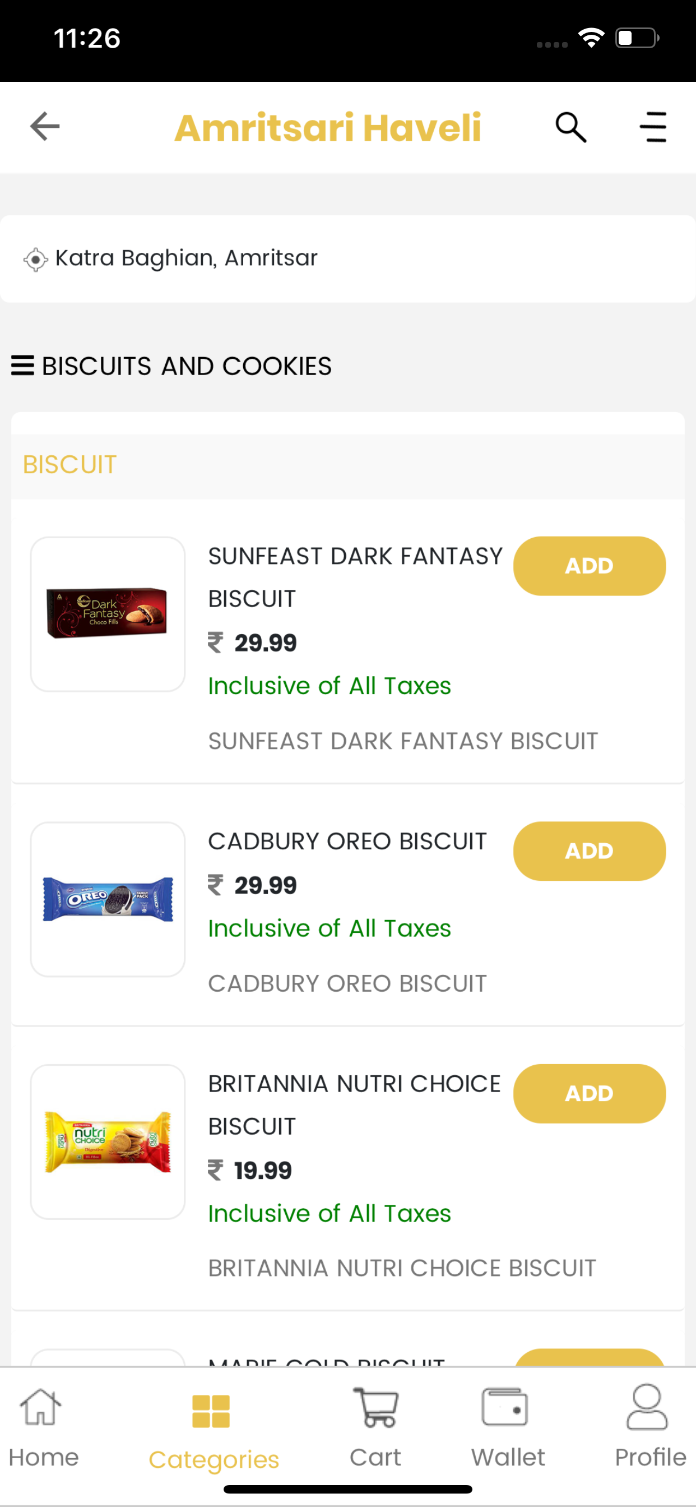View the Nutri Choice product image
The image size is (696, 1507).
[108, 1141]
